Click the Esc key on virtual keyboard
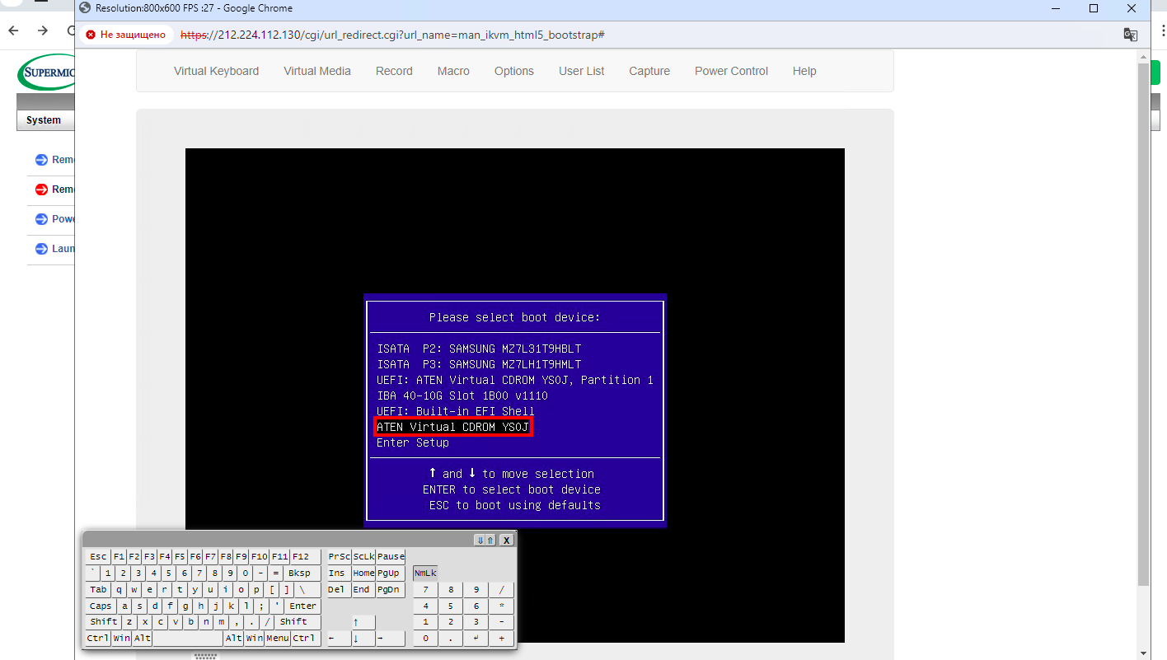The image size is (1167, 660). pyautogui.click(x=98, y=556)
